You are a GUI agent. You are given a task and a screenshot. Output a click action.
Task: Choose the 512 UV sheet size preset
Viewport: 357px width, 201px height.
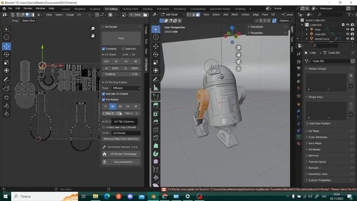[107, 61]
